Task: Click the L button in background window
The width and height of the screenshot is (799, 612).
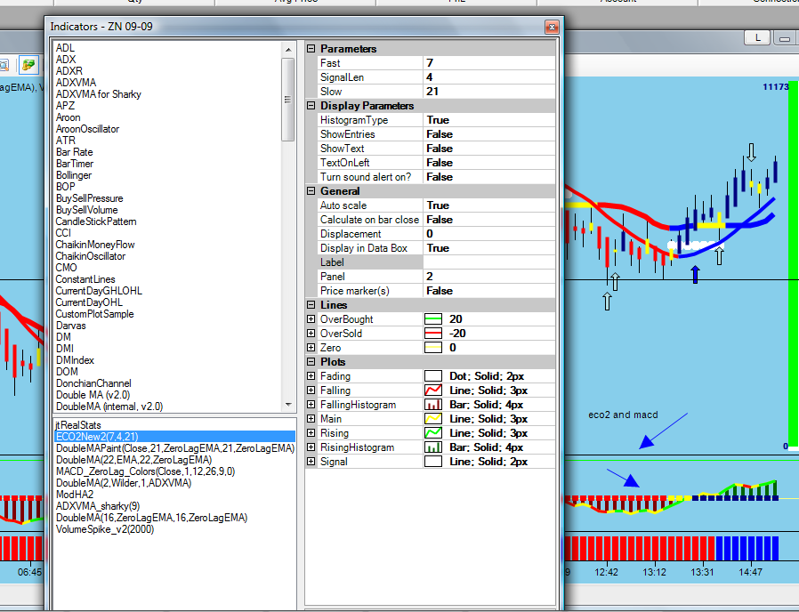Action: [x=756, y=37]
